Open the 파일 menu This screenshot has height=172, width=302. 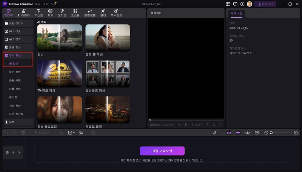point(37,4)
